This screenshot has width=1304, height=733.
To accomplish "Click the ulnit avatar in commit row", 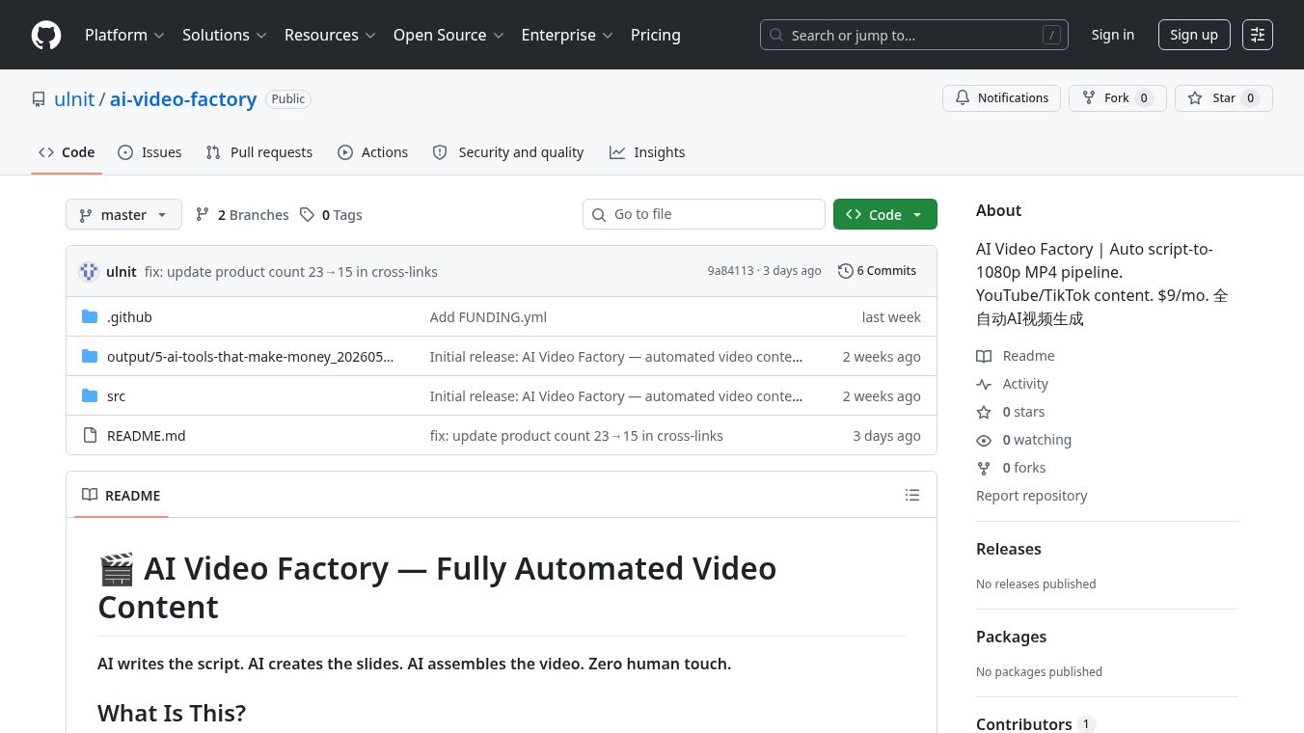I will click(89, 272).
